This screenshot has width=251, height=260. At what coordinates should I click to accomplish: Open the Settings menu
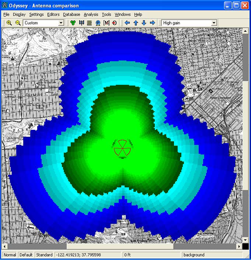click(36, 14)
